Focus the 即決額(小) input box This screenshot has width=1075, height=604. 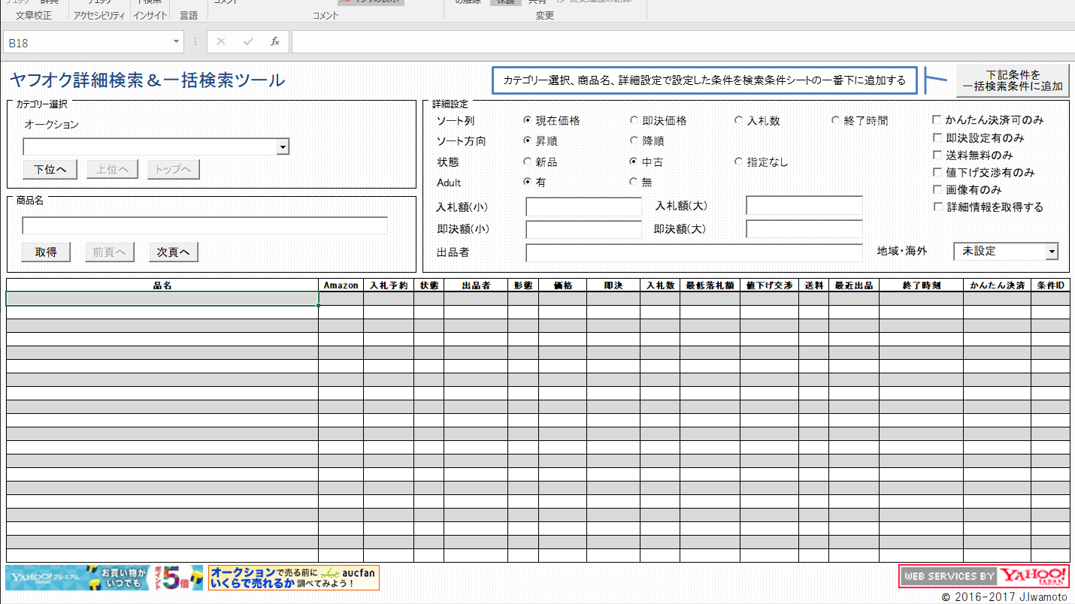point(584,230)
